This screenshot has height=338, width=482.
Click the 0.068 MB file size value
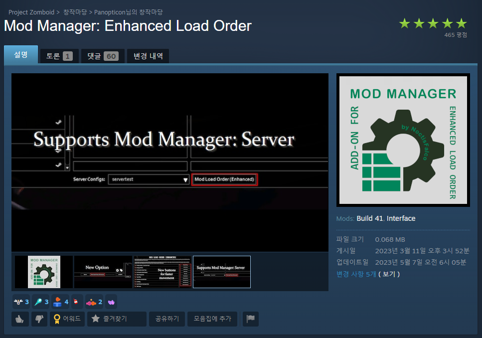[x=390, y=240]
